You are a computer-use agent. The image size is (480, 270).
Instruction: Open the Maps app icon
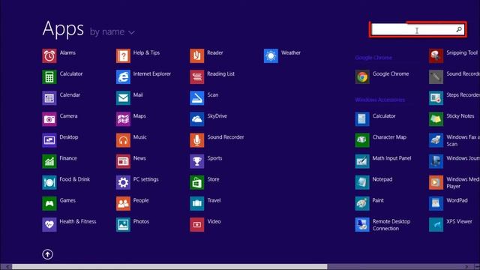tap(123, 119)
